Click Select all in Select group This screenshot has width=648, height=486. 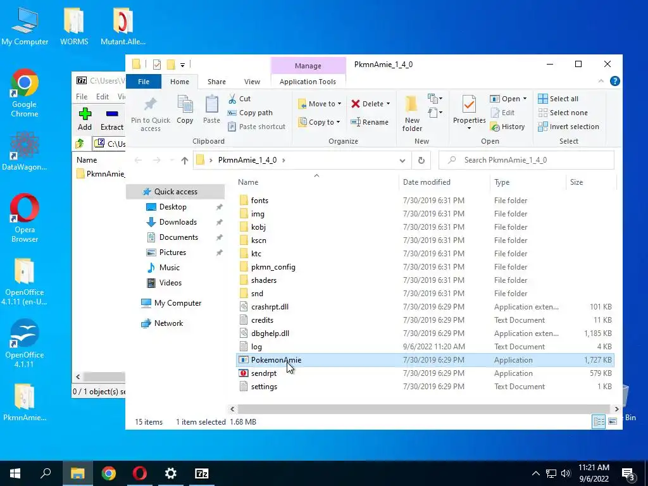(558, 99)
